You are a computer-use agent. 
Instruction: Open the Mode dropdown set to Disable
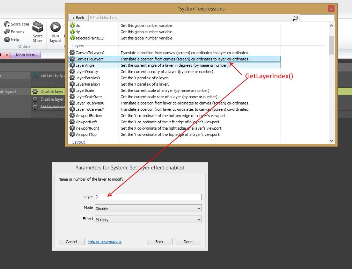[148, 209]
